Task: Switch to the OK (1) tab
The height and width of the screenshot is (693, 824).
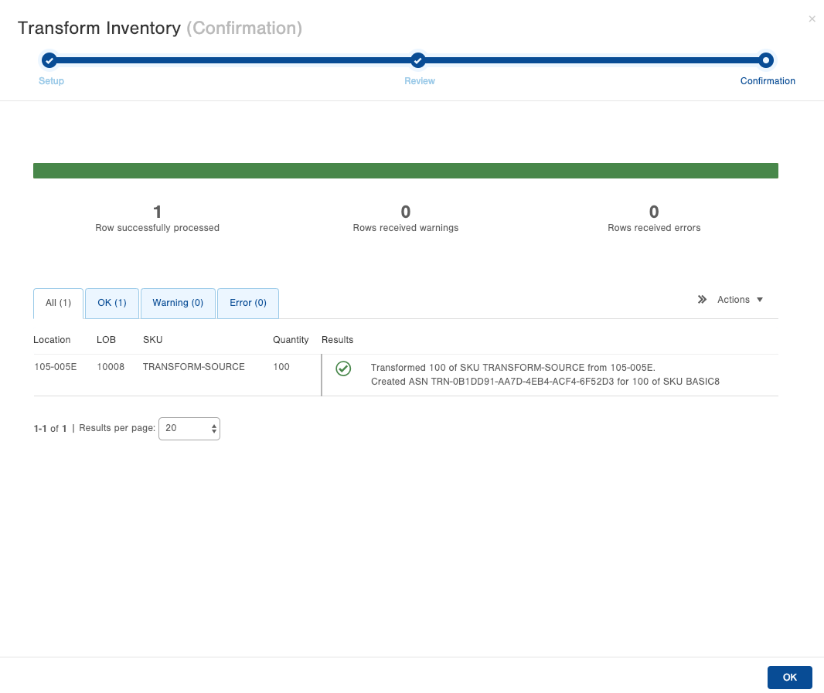Action: click(112, 303)
